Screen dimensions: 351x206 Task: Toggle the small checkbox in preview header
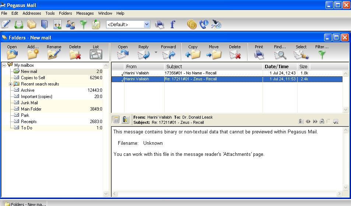[x=329, y=121]
